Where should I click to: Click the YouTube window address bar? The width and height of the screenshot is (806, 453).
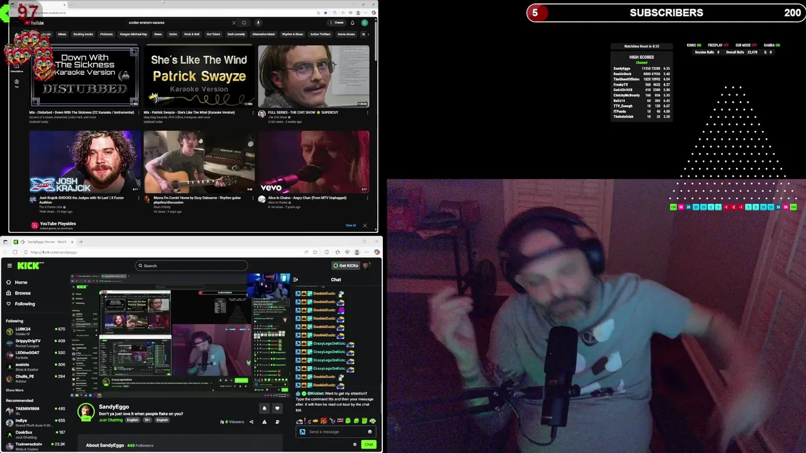[x=170, y=13]
